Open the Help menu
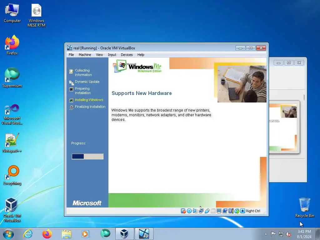Viewport: 320px width, 240px height. pos(141,55)
